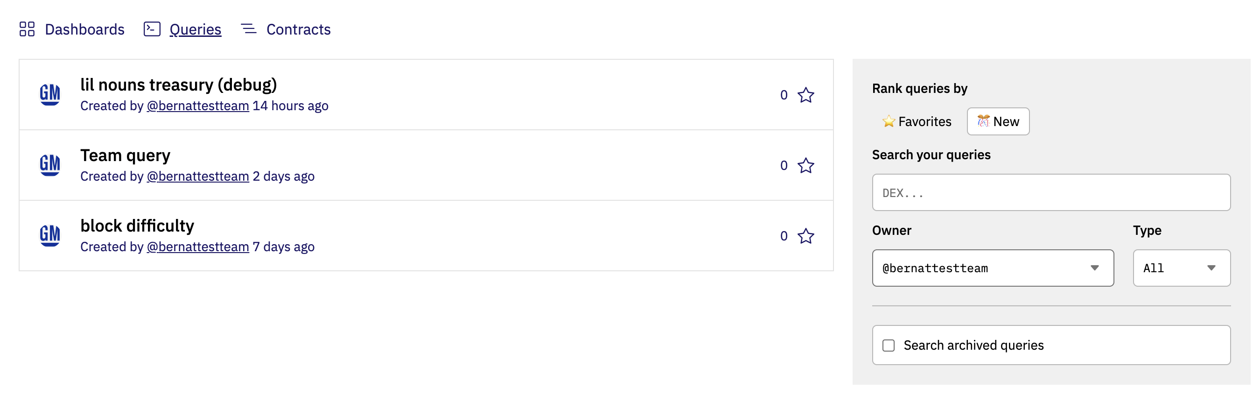Screen dimensions: 1260x395
Task: Click the Dashboards grid icon
Action: (27, 29)
